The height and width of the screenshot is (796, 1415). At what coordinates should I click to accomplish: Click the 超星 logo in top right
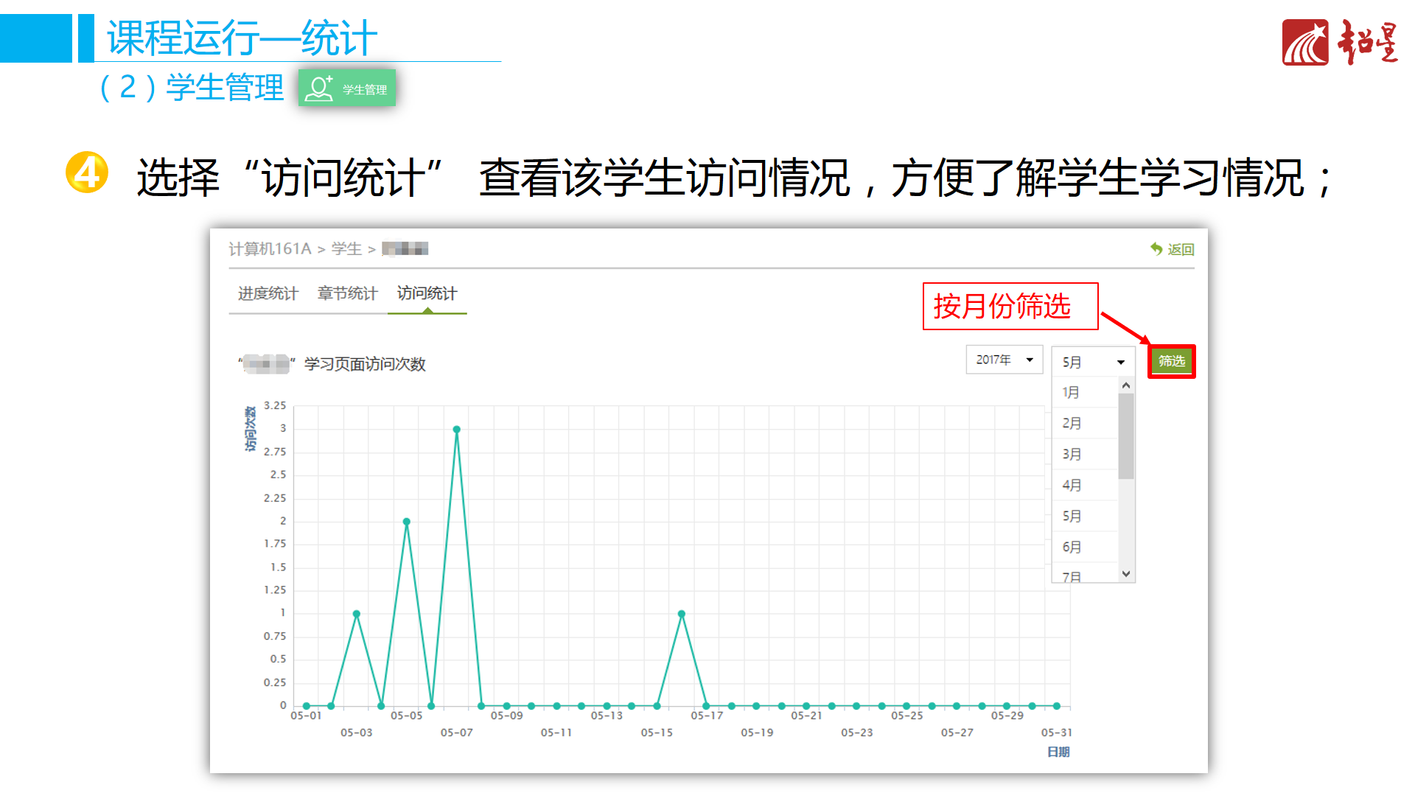(x=1340, y=43)
